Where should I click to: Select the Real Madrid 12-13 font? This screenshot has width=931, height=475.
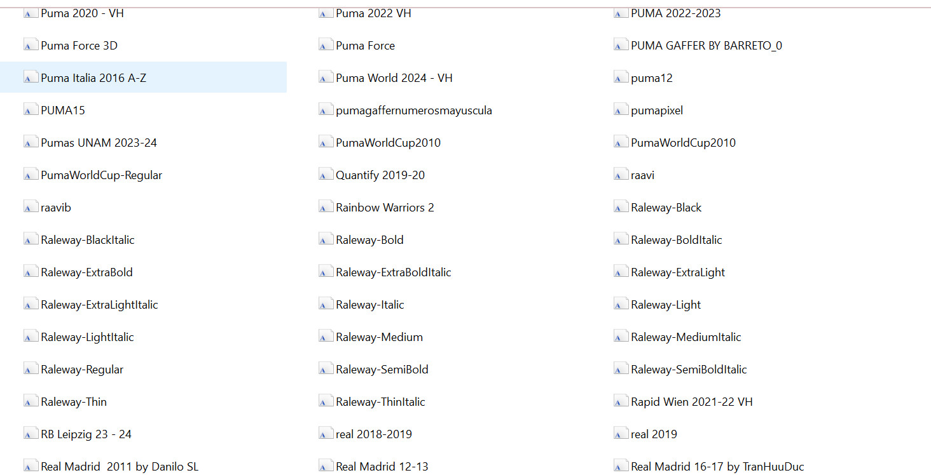click(x=382, y=466)
